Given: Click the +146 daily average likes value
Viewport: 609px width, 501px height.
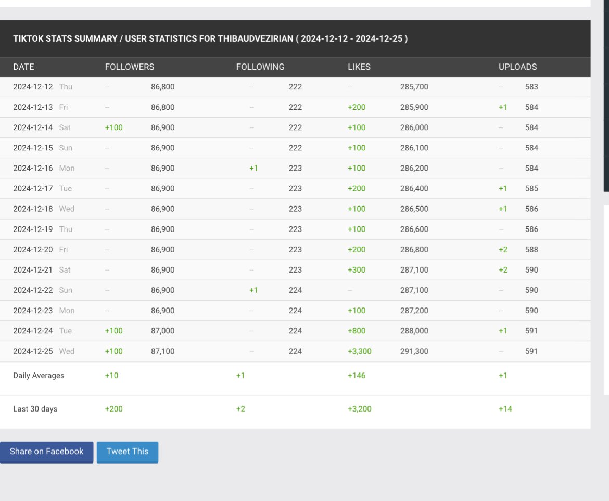Looking at the screenshot, I should [357, 376].
